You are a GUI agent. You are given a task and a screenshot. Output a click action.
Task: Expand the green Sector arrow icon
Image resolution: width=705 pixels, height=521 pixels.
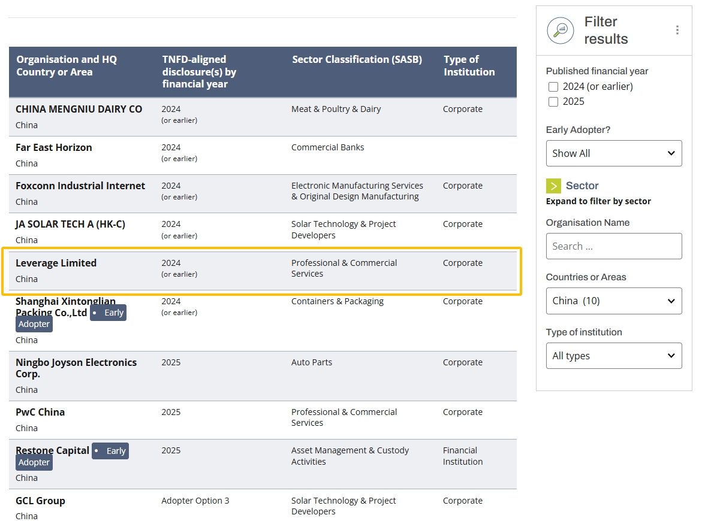[554, 186]
